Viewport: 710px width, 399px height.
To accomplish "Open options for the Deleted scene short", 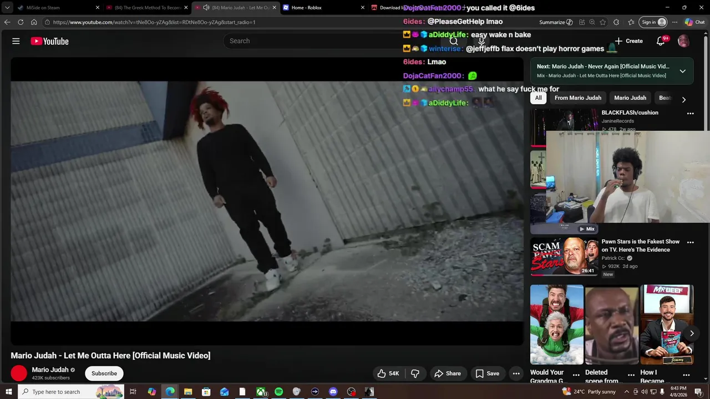I will click(x=631, y=375).
